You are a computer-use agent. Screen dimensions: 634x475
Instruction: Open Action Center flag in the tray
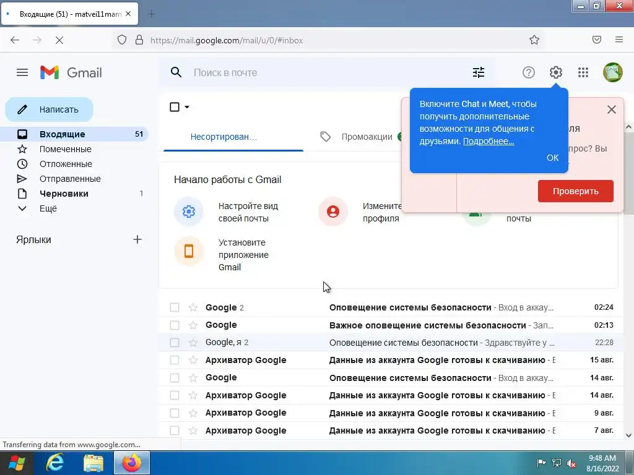click(x=541, y=463)
